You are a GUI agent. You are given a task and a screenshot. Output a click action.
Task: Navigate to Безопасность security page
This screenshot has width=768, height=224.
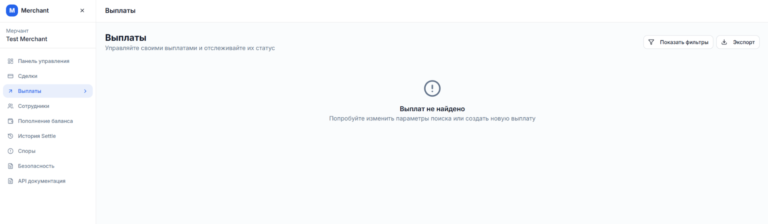pos(36,166)
